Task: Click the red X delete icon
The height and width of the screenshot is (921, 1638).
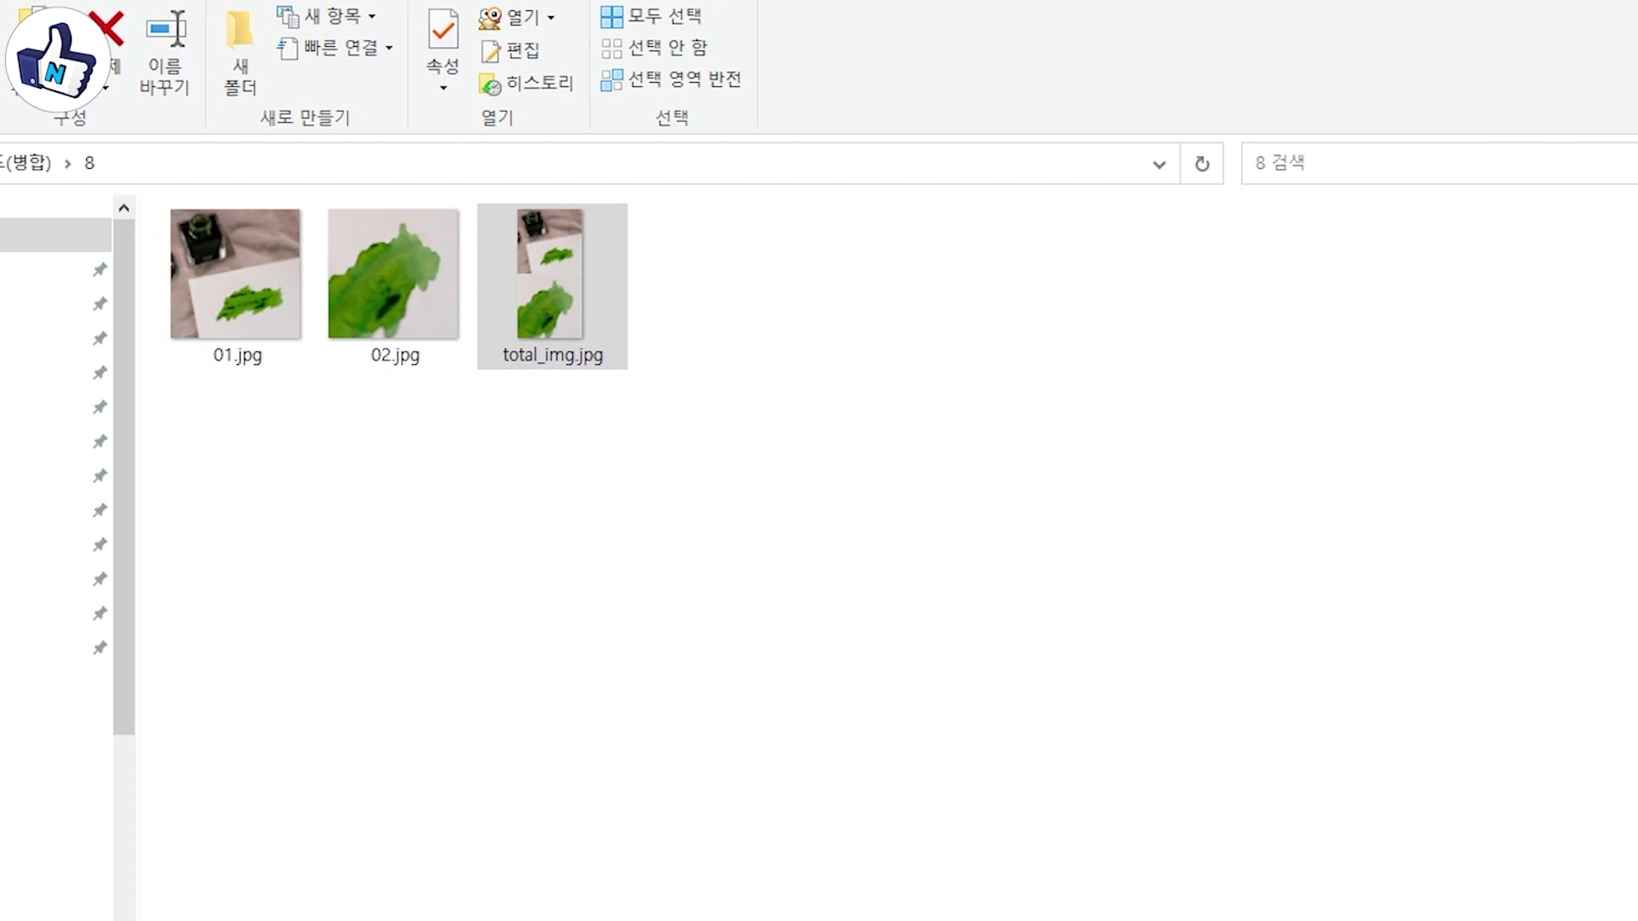Action: click(109, 27)
